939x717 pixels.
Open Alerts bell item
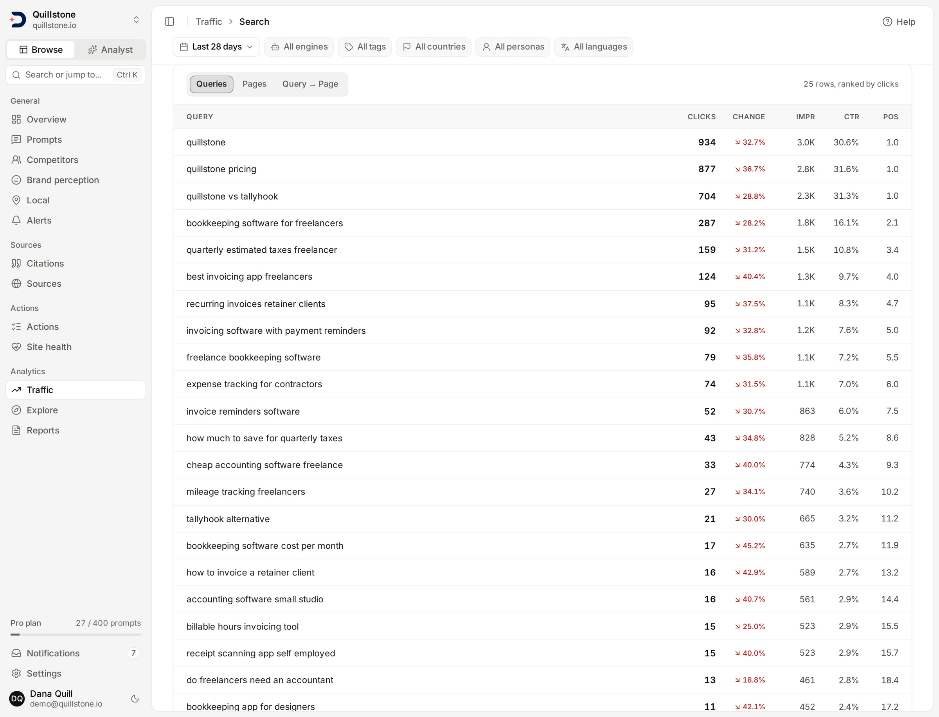tap(76, 220)
